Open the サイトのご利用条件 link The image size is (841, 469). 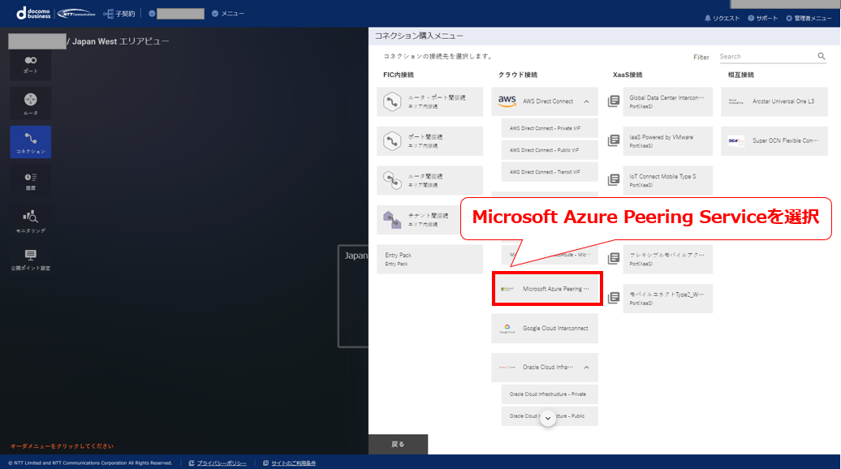click(293, 463)
